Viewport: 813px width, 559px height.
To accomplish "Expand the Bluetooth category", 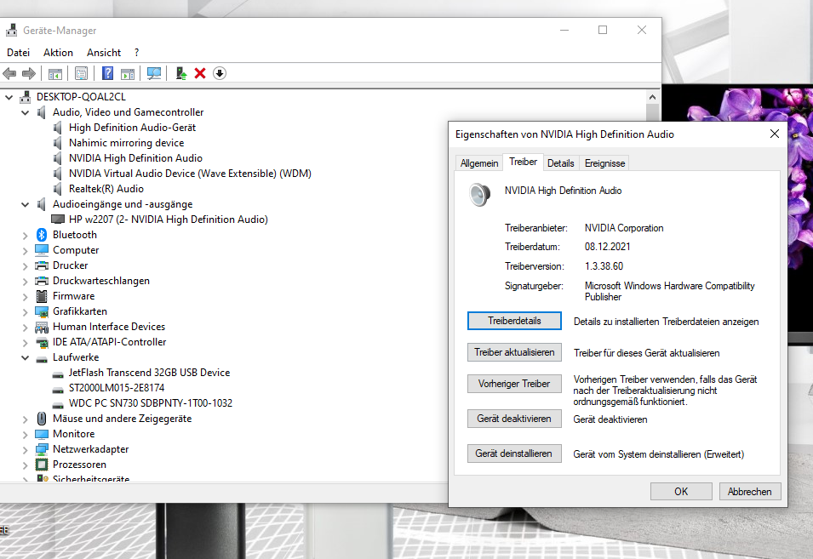I will click(25, 235).
